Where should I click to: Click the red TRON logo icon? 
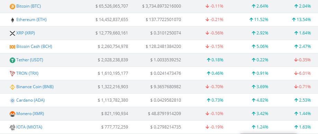tap(12, 74)
